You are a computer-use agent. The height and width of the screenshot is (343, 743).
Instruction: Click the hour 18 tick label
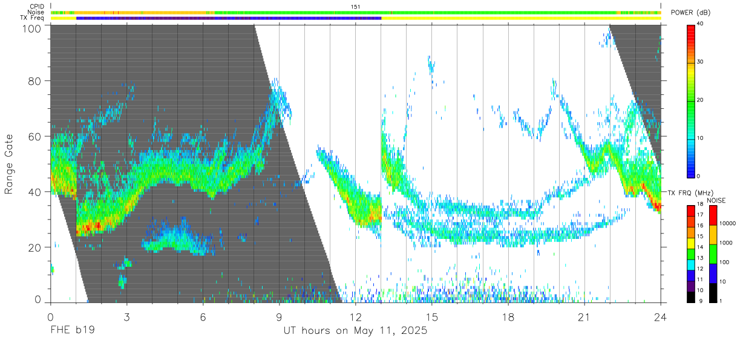point(508,316)
